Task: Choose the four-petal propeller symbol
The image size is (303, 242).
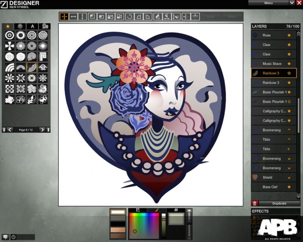Action: pyautogui.click(x=10, y=46)
